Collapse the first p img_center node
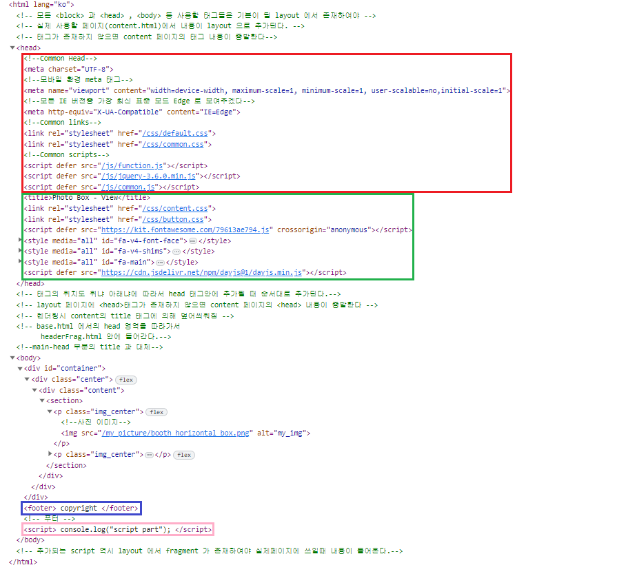The height and width of the screenshot is (574, 617). tap(50, 411)
